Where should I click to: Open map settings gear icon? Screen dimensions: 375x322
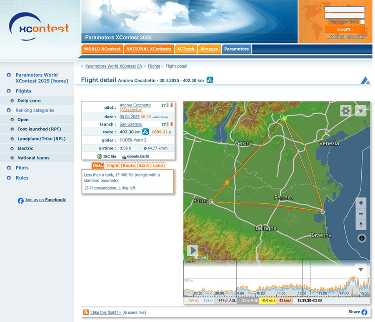tap(345, 110)
